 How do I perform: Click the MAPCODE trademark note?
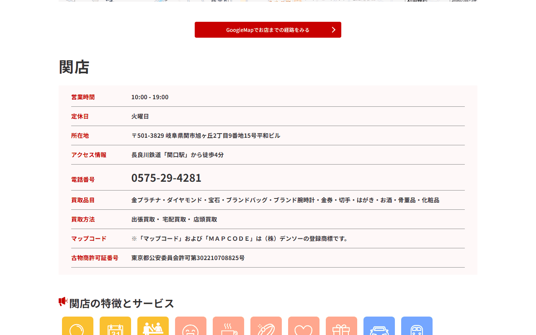240,239
